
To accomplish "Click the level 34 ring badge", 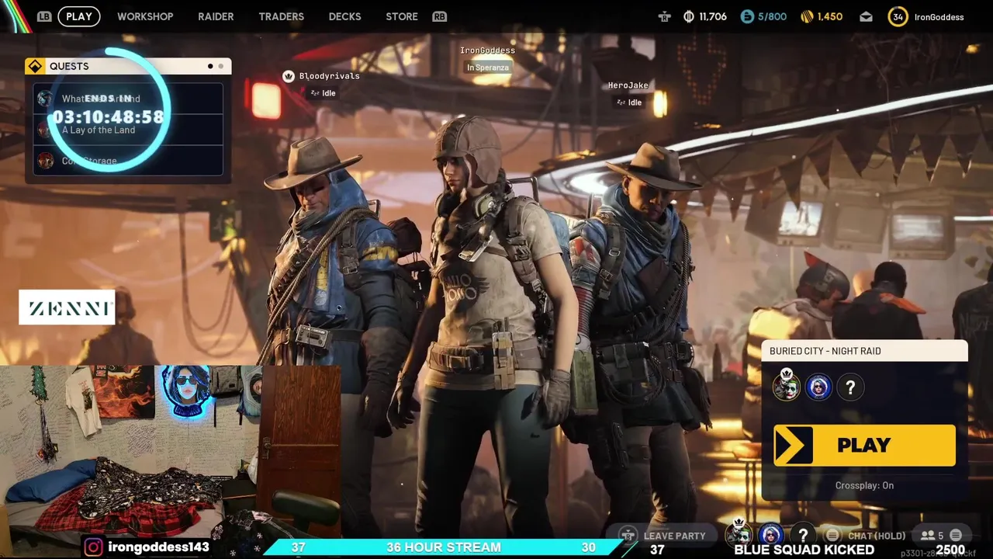I will pyautogui.click(x=898, y=16).
